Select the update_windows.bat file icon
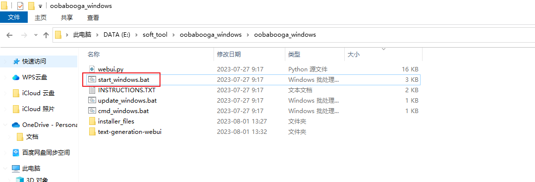 coord(92,100)
